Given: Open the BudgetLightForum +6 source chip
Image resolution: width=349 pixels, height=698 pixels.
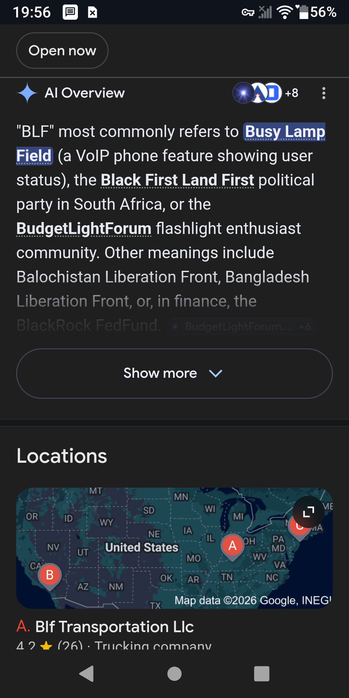Looking at the screenshot, I should click(x=241, y=326).
